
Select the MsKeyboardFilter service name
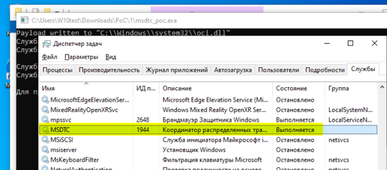75,160
